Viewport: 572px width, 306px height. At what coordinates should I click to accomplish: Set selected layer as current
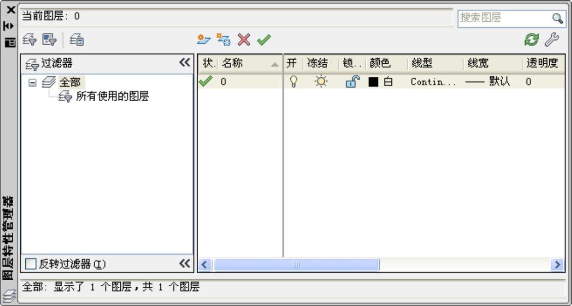(x=264, y=39)
